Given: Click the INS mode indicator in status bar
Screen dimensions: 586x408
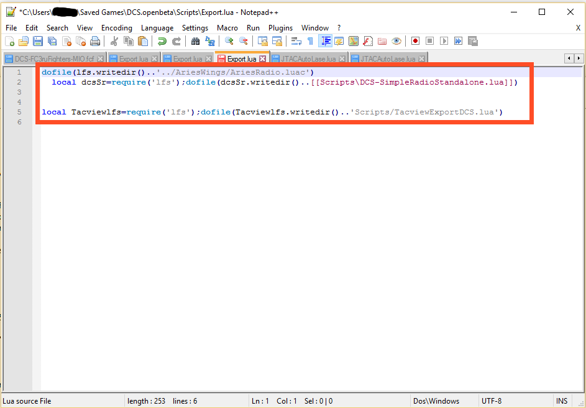Looking at the screenshot, I should pyautogui.click(x=562, y=401).
